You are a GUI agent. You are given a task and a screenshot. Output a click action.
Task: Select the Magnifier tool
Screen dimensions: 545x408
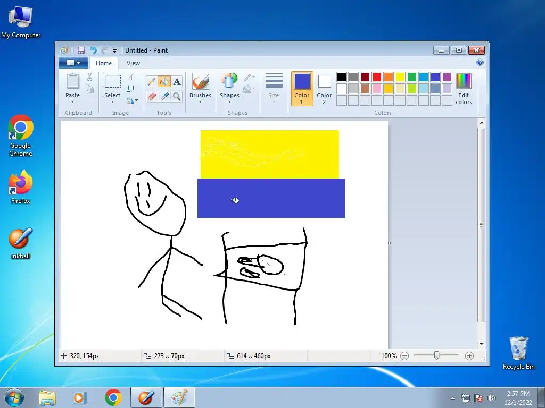pyautogui.click(x=177, y=96)
